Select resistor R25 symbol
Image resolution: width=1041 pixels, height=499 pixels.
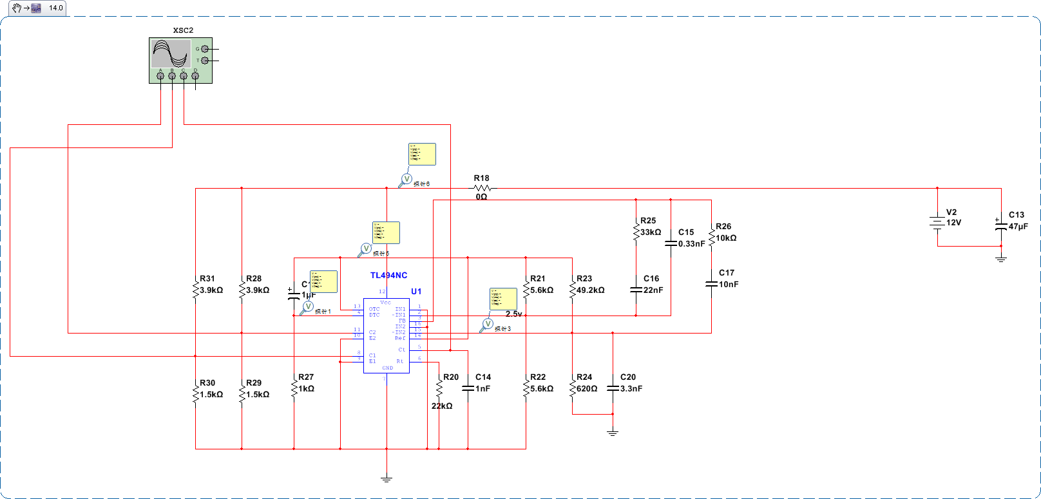pos(636,232)
